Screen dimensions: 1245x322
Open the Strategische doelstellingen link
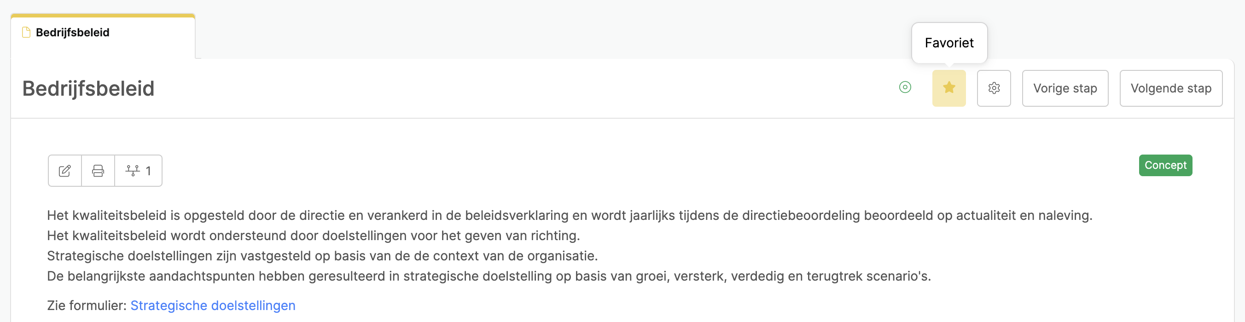pos(213,305)
